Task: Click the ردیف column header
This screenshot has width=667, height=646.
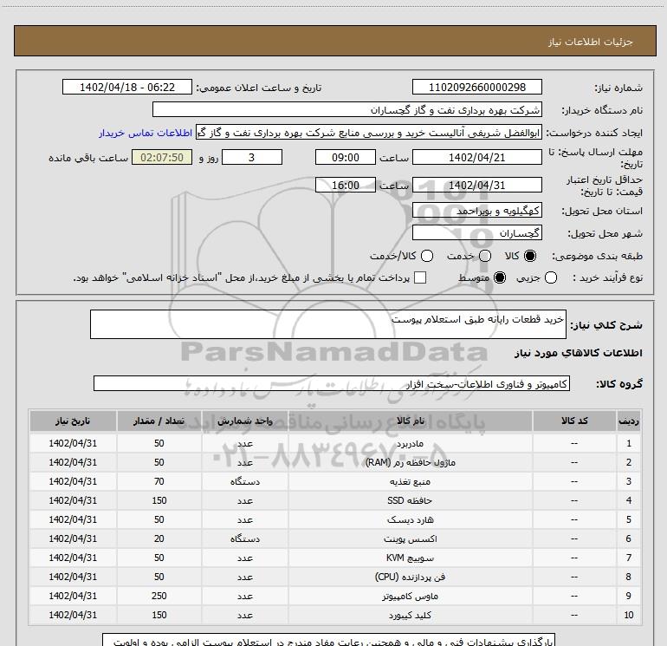Action: (629, 421)
